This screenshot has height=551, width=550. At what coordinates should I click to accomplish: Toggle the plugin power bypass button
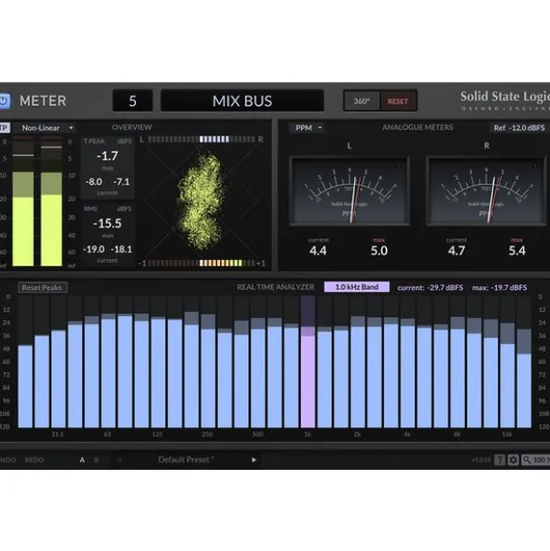click(x=5, y=101)
